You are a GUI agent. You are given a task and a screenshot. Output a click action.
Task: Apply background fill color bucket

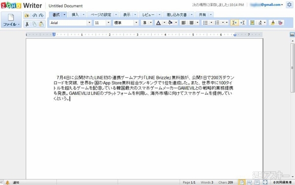170,23
